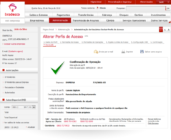Screen dimensions: 171x140
Task: Click the session time remaining clock icon
Action: [x=97, y=8]
